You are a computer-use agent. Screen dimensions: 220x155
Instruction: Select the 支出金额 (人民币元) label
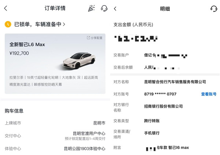point(133,25)
